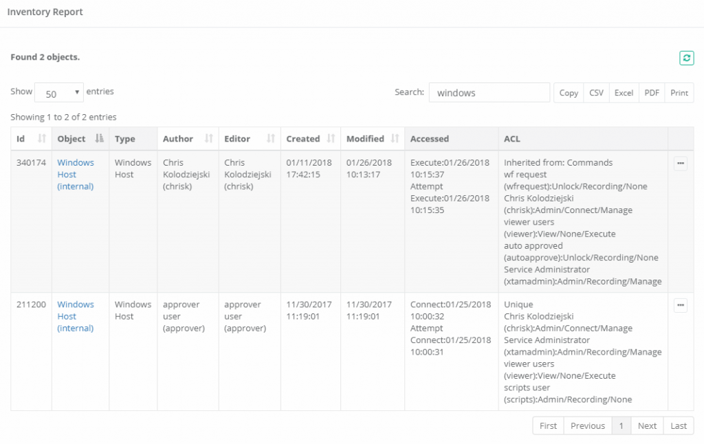Open actions menu for object 340174
Screen dimensions: 704x444
point(680,164)
